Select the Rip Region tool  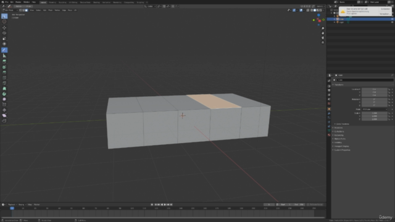4,121
